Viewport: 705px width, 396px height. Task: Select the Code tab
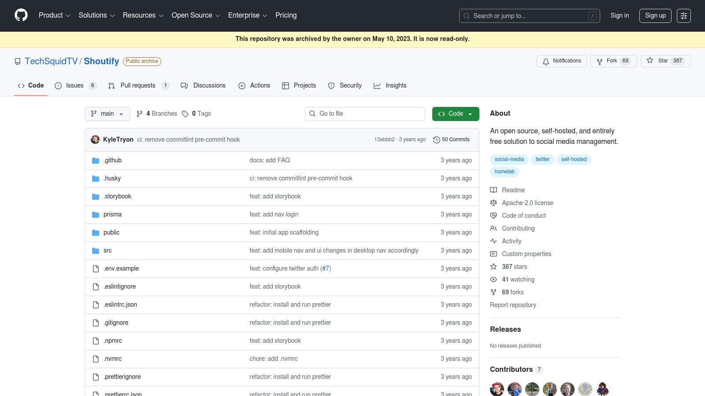click(31, 86)
